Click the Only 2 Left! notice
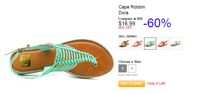Viewport: 215px width, 94px height. tap(157, 83)
